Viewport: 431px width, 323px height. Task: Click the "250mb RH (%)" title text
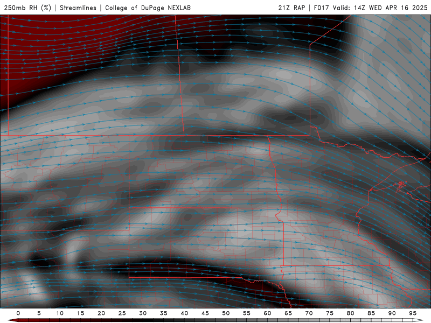pyautogui.click(x=27, y=8)
